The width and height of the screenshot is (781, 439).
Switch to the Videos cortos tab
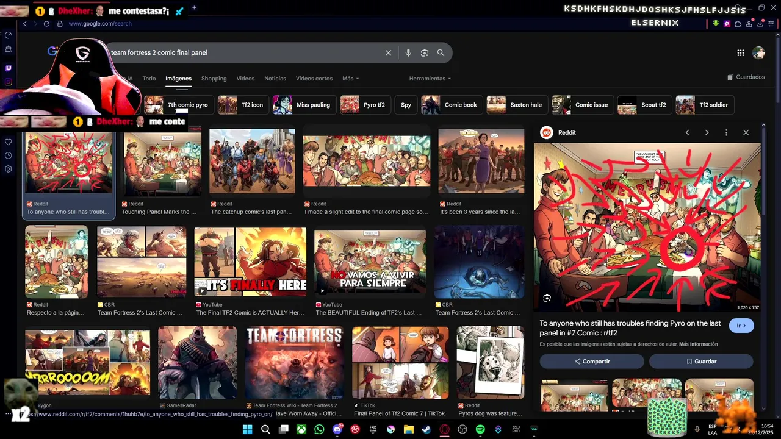[314, 79]
